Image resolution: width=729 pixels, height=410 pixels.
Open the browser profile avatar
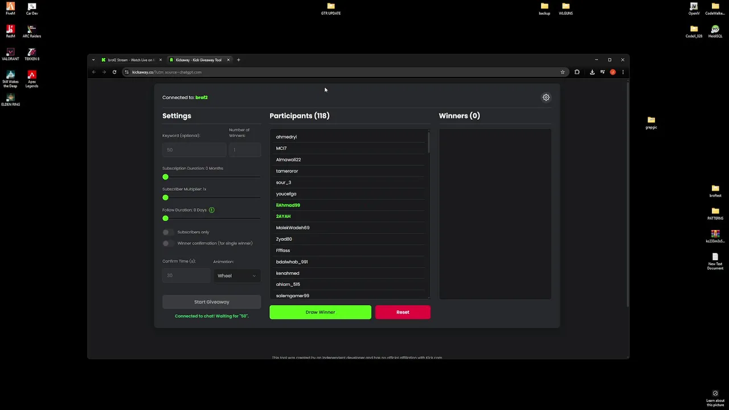coord(613,72)
